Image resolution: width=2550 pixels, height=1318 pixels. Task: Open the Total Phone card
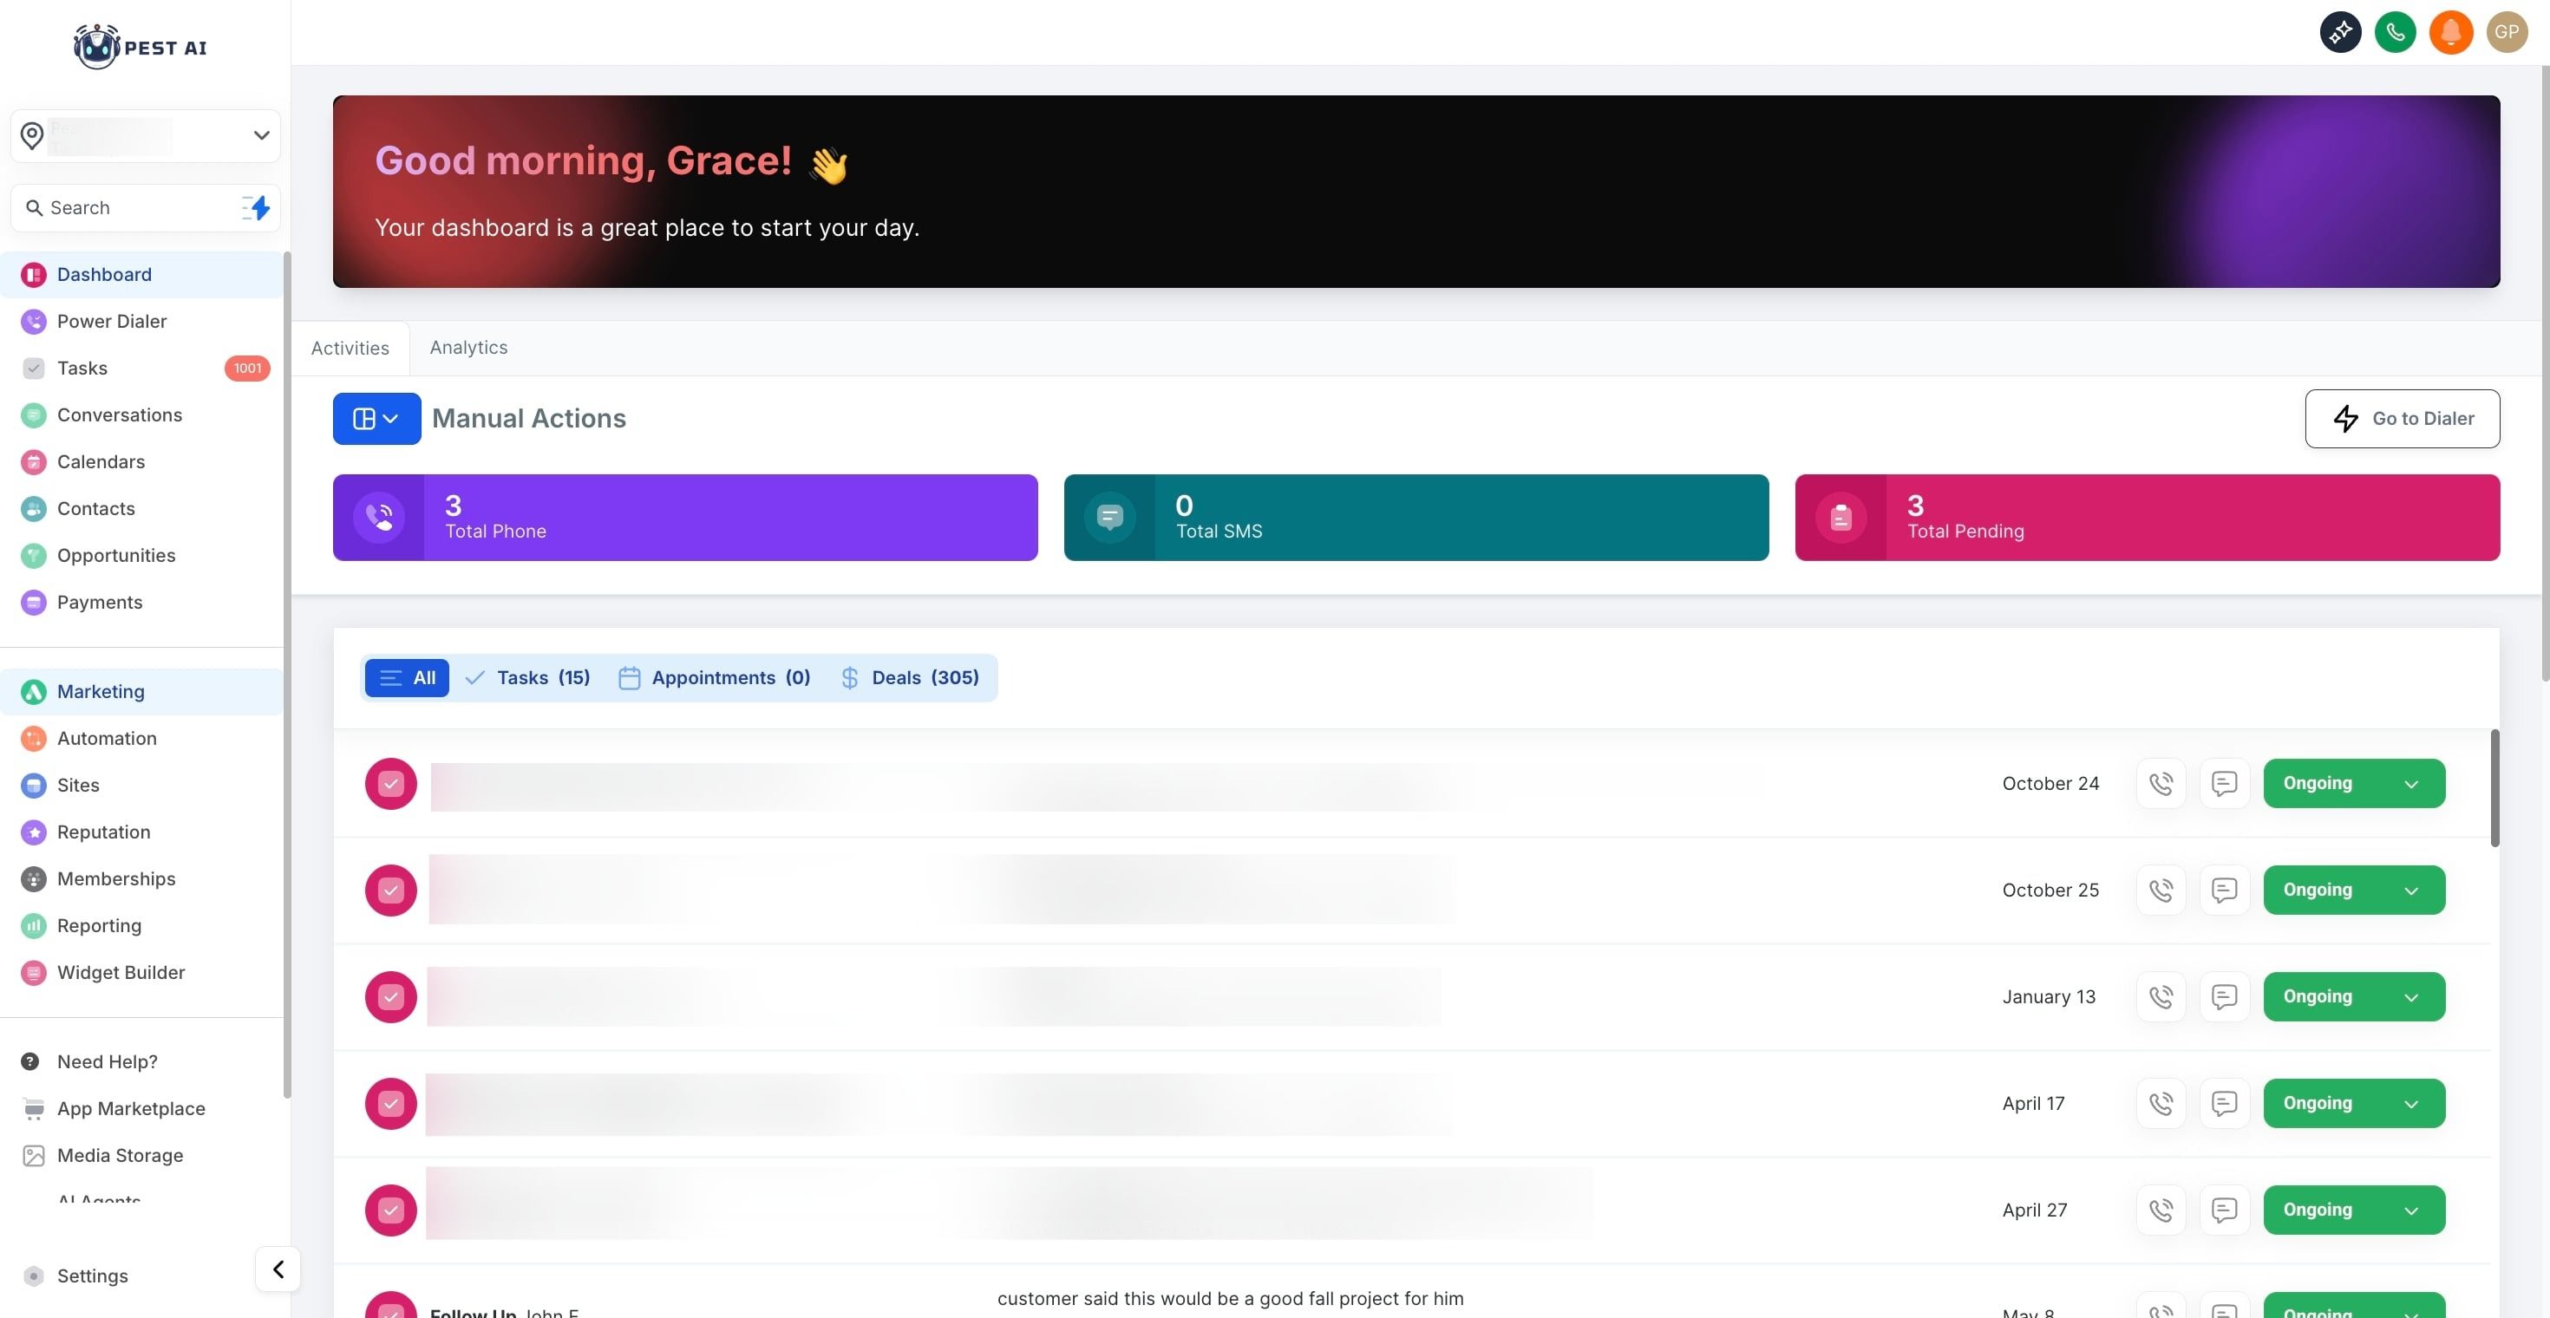[x=685, y=518]
